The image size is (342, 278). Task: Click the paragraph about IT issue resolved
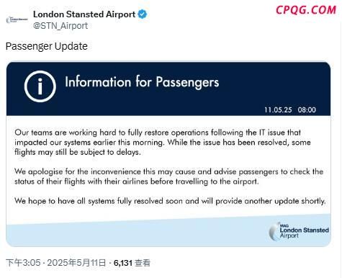[x=163, y=143]
